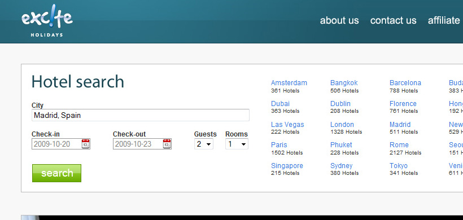Click the '363 Hotels' text

coord(285,111)
